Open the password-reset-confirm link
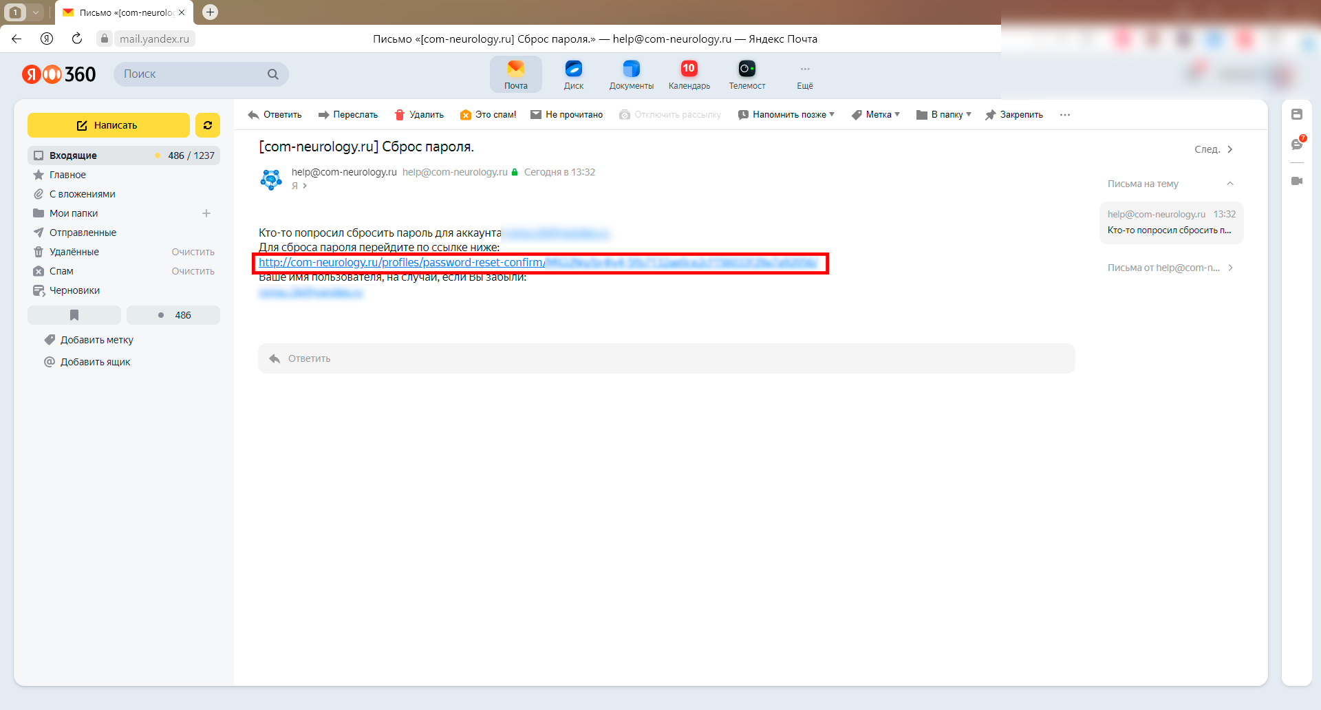 (x=401, y=263)
